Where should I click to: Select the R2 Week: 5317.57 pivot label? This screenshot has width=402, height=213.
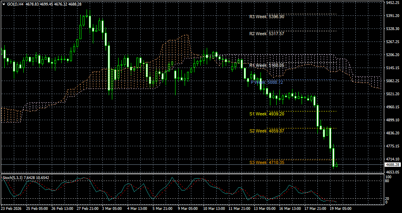(x=267, y=34)
